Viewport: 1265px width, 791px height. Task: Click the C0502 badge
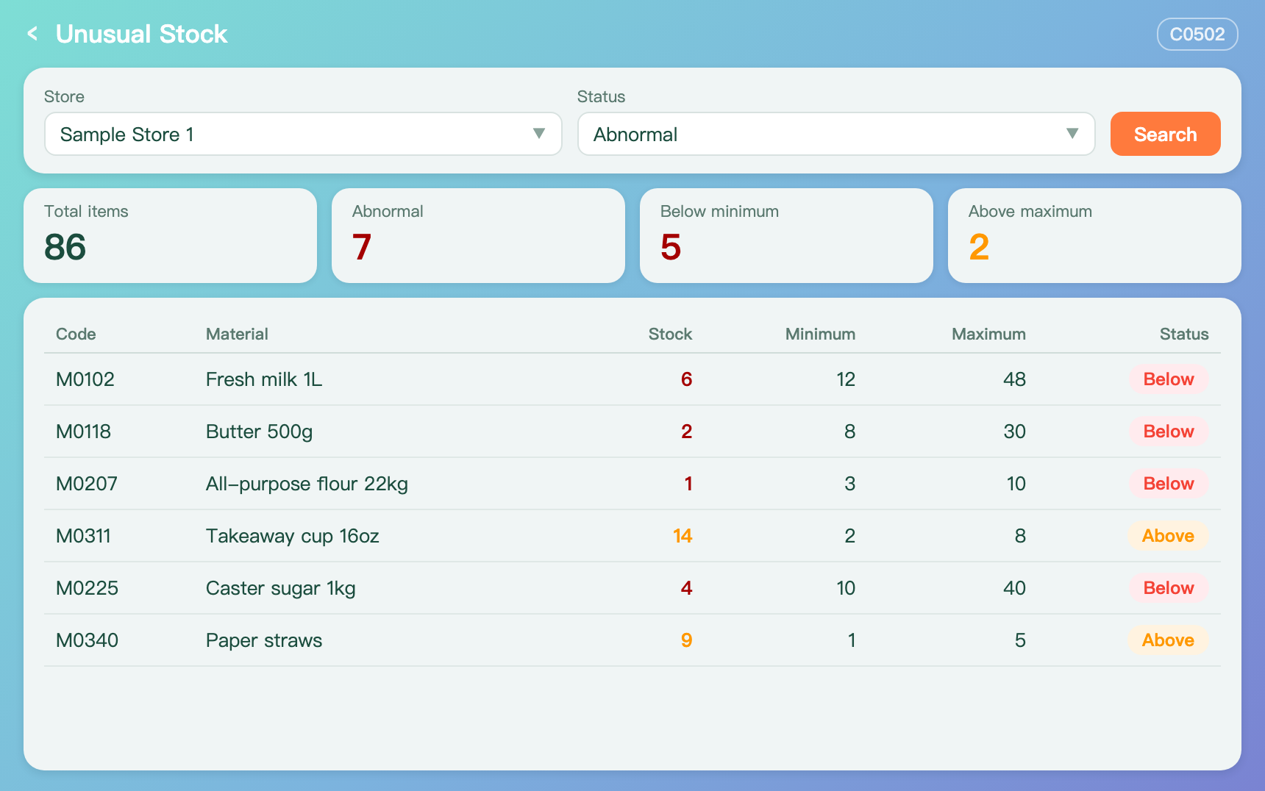click(1197, 34)
